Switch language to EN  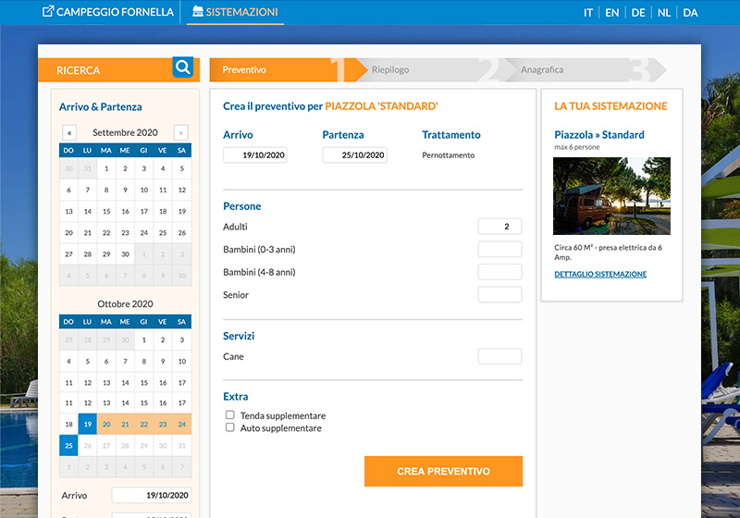coord(612,13)
